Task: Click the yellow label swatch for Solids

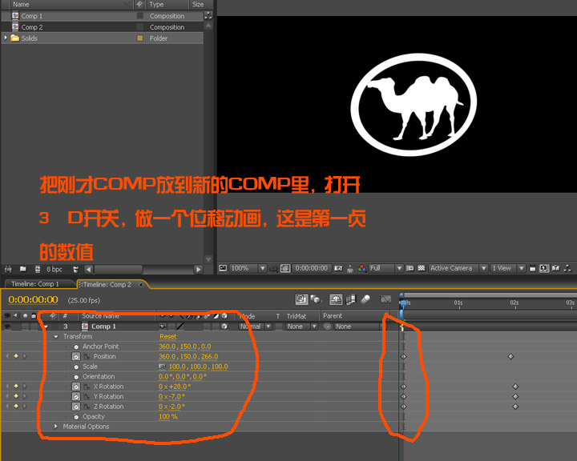Action: click(139, 38)
